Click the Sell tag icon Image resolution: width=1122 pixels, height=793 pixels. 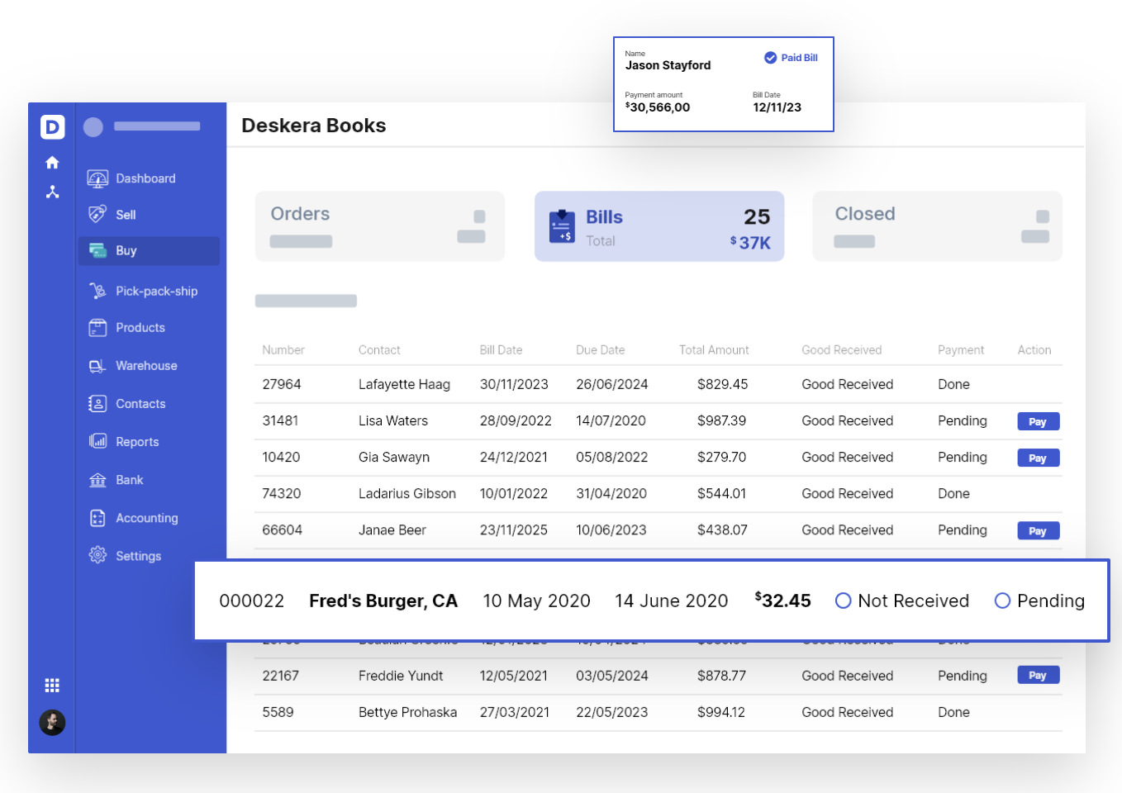(97, 214)
